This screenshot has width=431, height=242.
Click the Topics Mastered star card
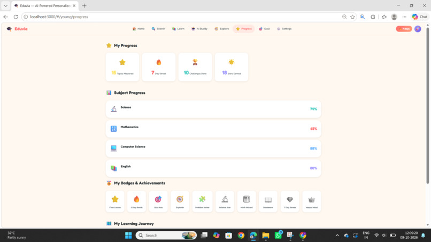[122, 67]
